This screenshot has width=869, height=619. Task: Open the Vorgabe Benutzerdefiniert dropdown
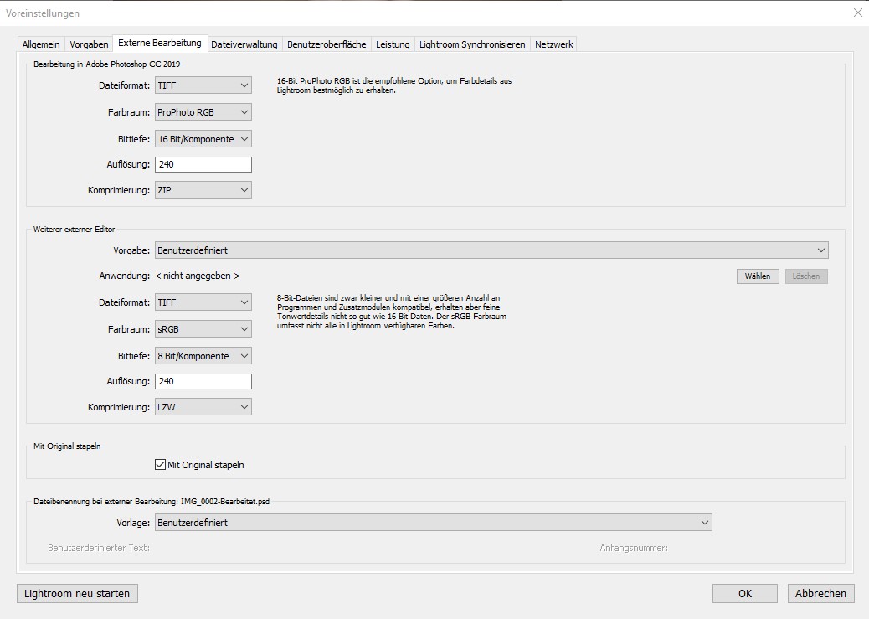click(491, 250)
